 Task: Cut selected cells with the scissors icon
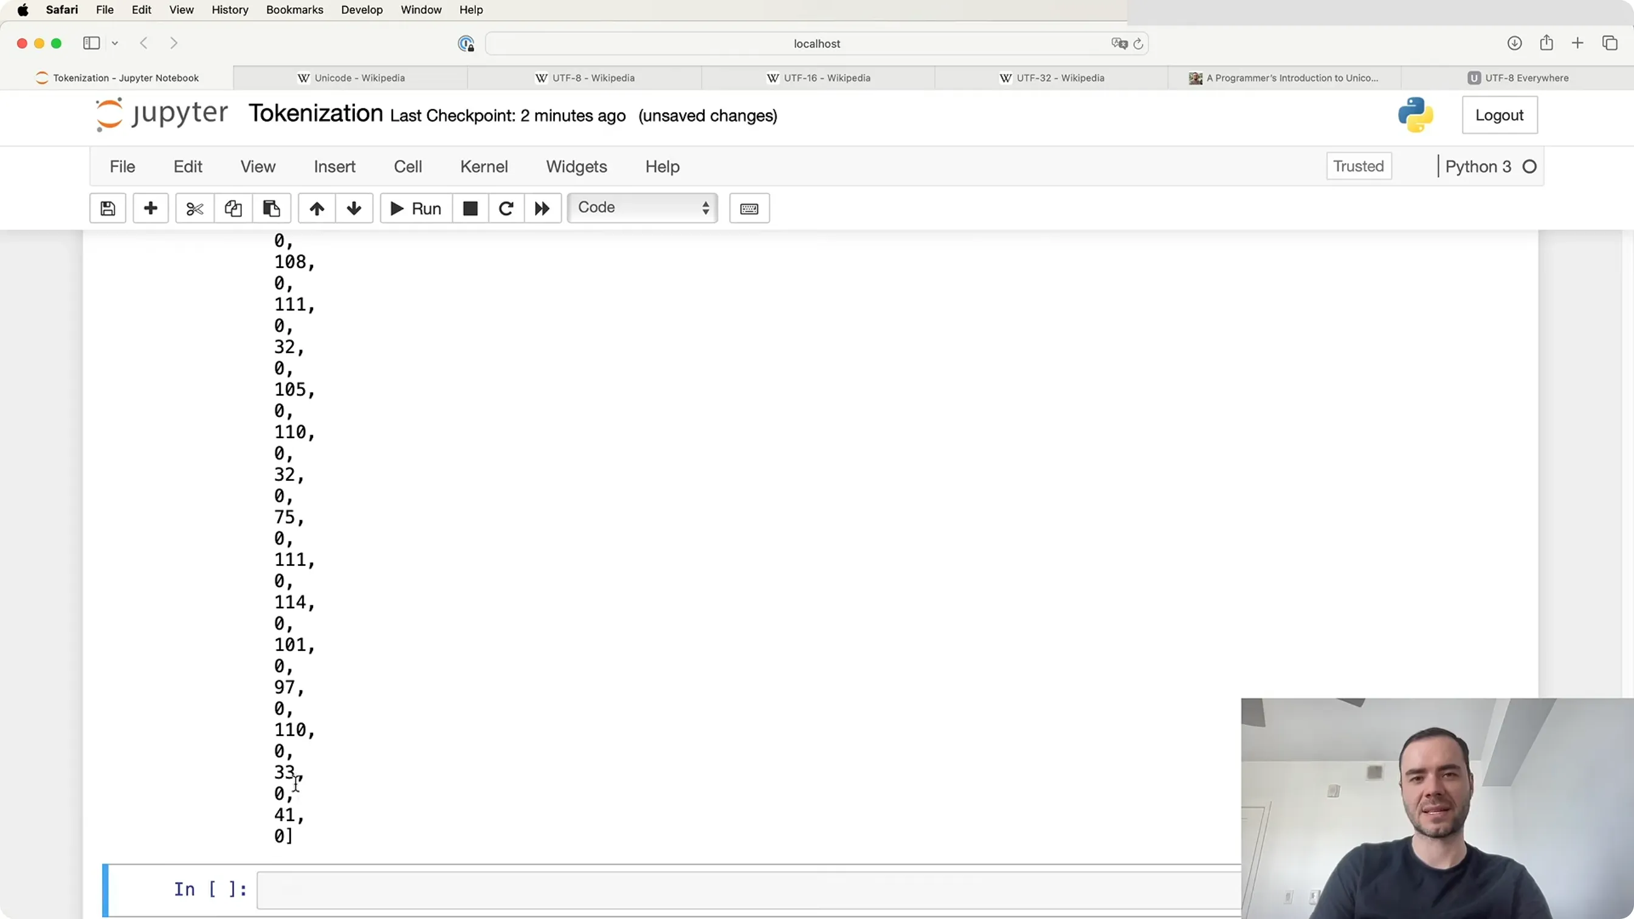[x=195, y=208]
